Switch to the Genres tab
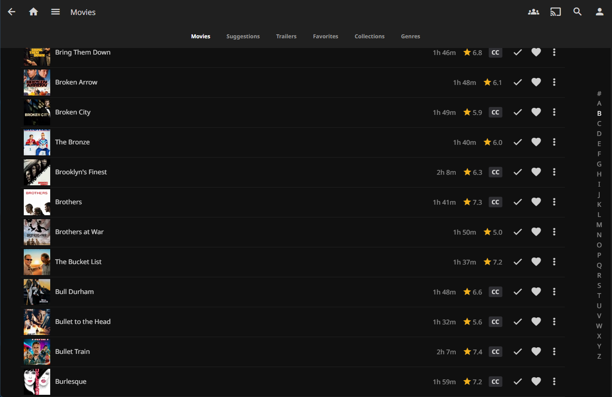This screenshot has height=397, width=612. pyautogui.click(x=410, y=37)
